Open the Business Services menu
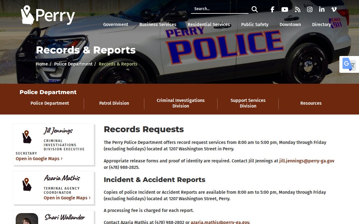 pos(158,24)
